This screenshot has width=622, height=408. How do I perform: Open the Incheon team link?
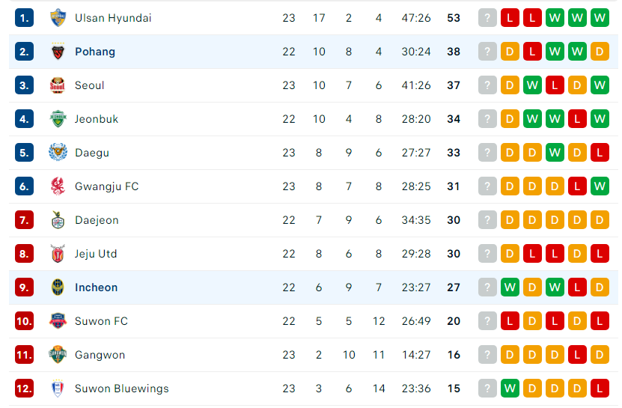(96, 287)
